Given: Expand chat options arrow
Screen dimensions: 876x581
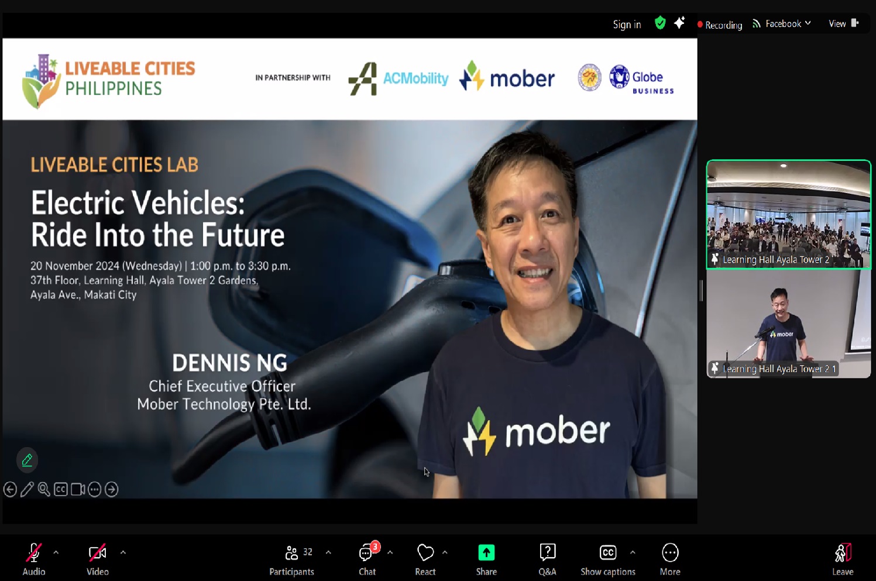Looking at the screenshot, I should [x=390, y=552].
